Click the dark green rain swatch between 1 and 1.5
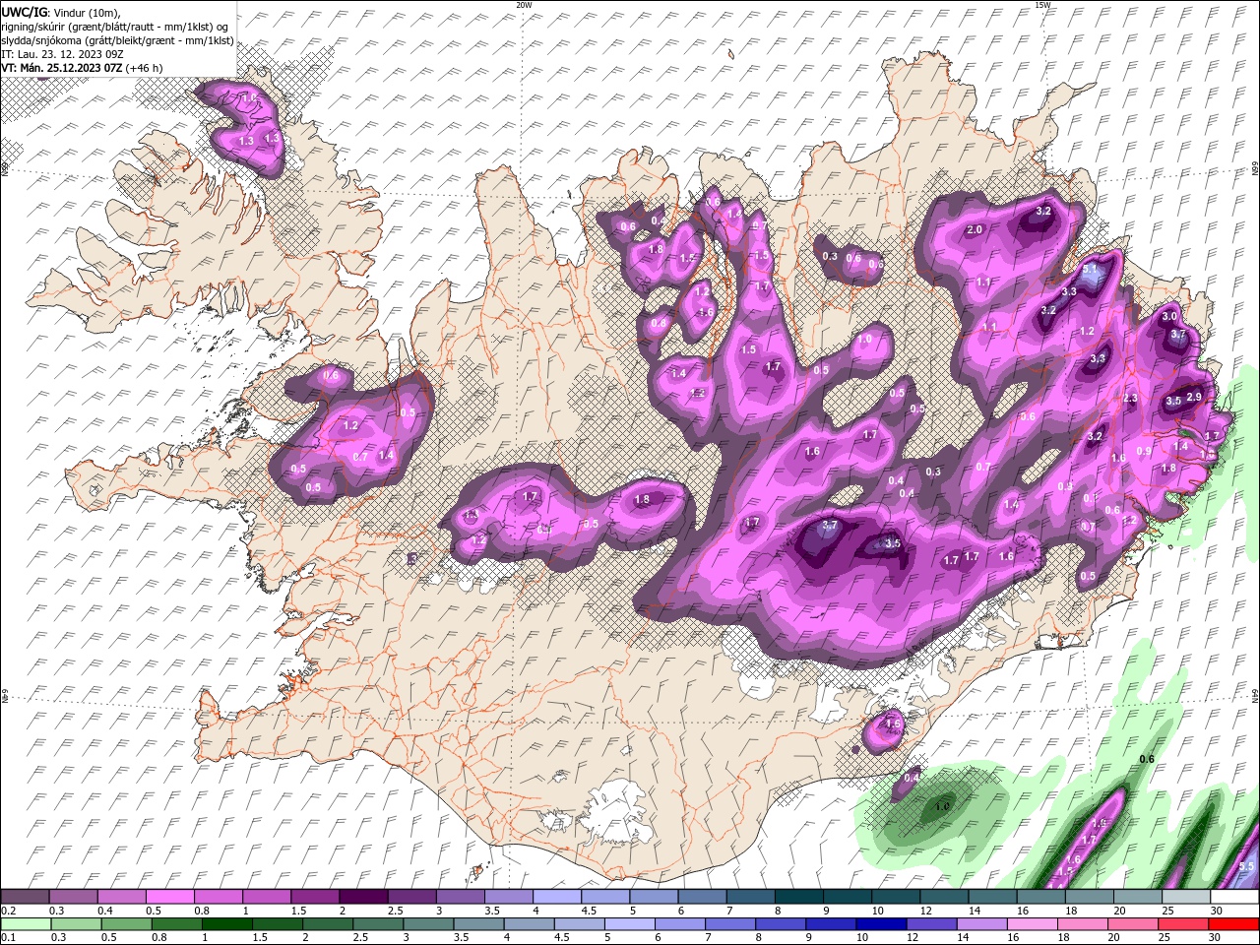Viewport: 1260px width, 945px height. pyautogui.click(x=226, y=924)
